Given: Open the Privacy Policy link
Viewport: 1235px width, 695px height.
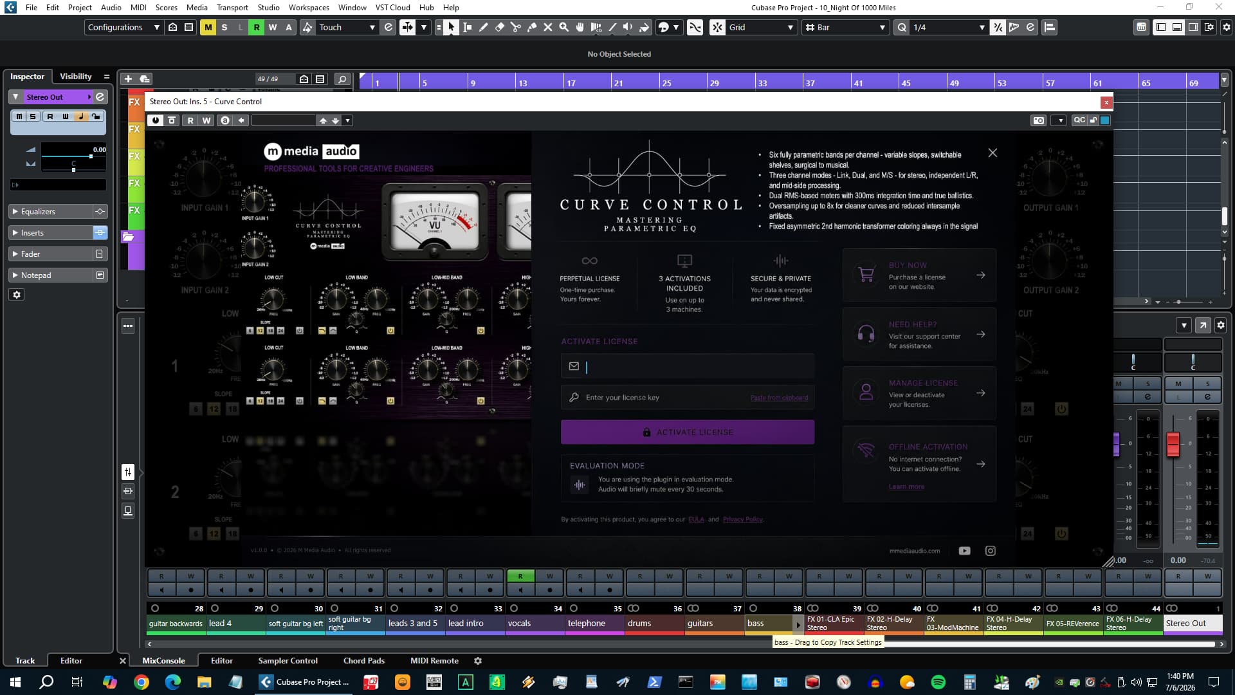Looking at the screenshot, I should [743, 519].
